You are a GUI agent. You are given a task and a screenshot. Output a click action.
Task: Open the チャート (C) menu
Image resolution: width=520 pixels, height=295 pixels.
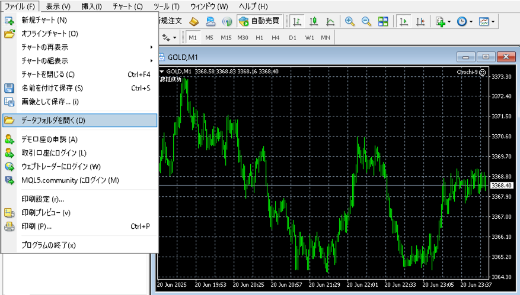coord(127,7)
